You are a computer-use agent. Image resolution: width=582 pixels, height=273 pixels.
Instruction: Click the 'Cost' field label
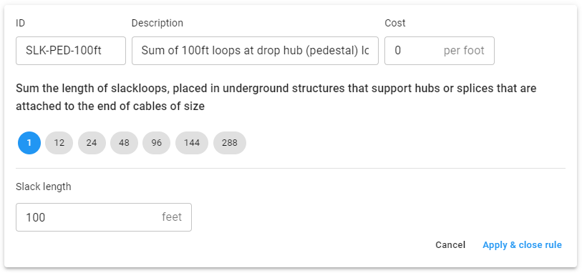click(x=395, y=23)
